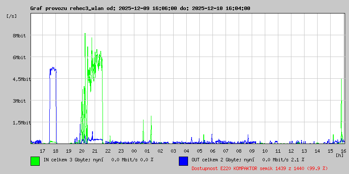Click the '6Mbit' y-axis label
Image resolution: width=349 pixels, height=174 pixels.
pyautogui.click(x=19, y=57)
